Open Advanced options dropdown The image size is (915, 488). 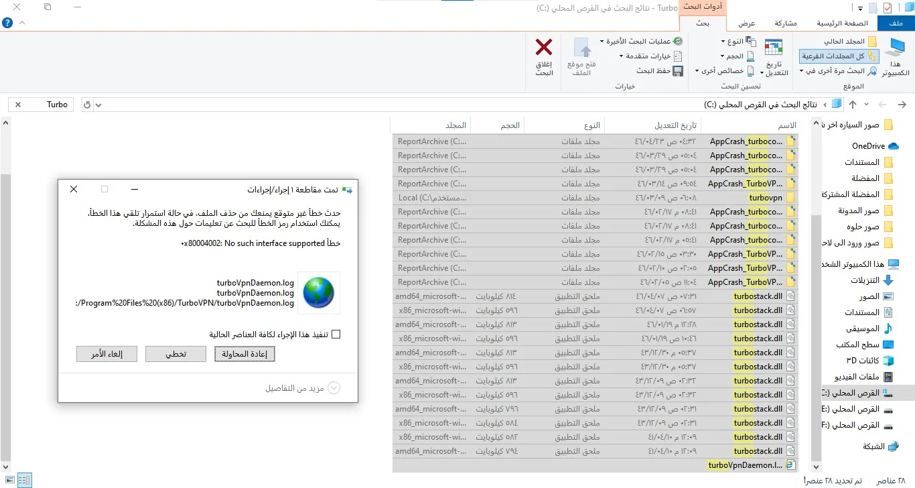coord(651,56)
